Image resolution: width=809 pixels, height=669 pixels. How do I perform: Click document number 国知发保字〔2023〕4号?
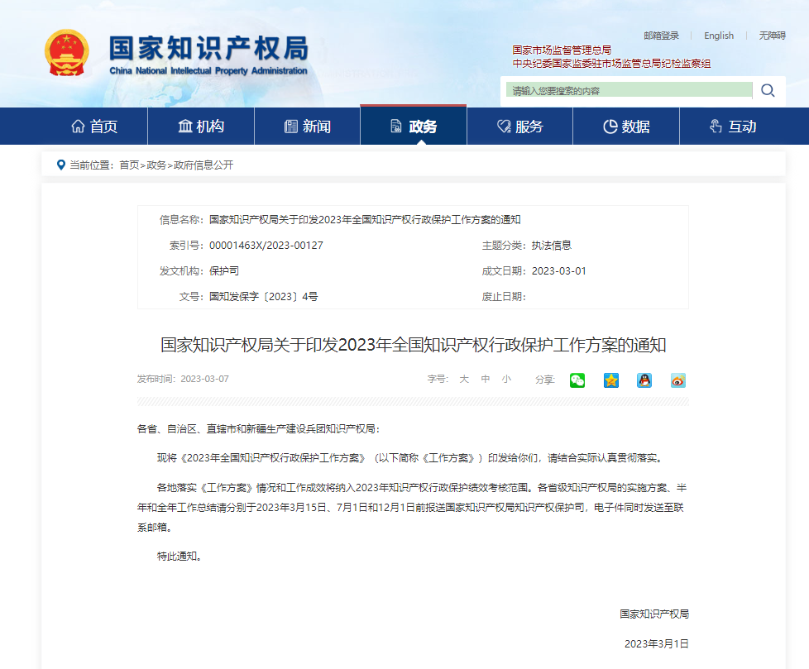click(263, 297)
